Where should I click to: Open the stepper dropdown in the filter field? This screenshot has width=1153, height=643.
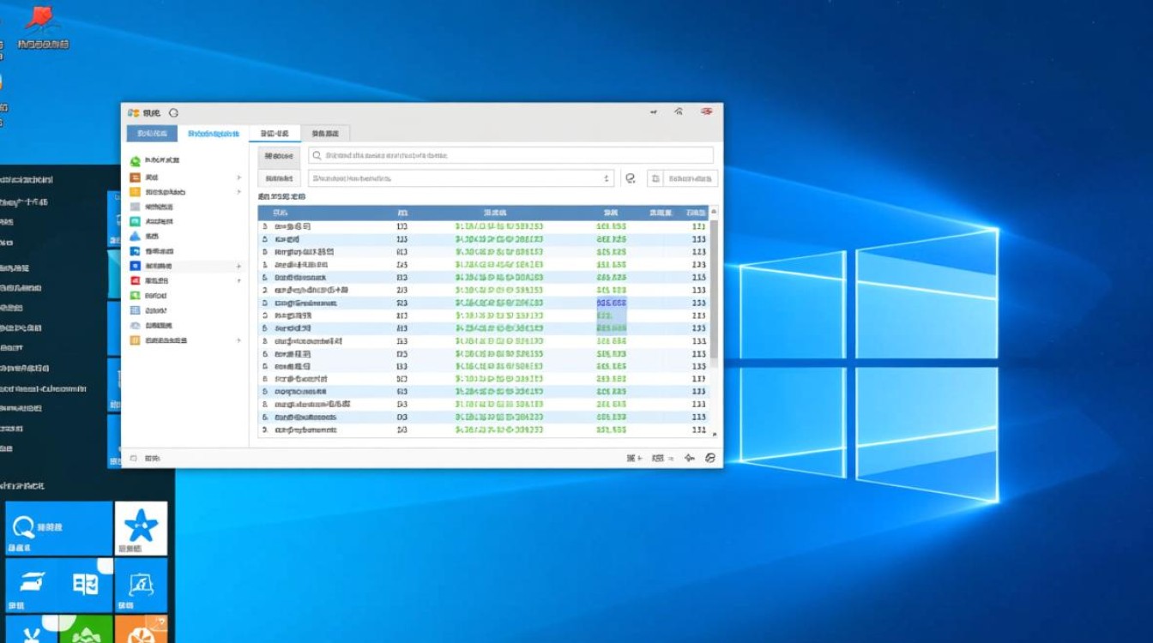tap(607, 178)
